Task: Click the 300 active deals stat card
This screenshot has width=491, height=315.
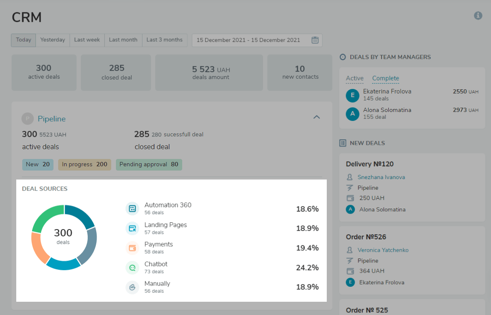Action: (44, 72)
